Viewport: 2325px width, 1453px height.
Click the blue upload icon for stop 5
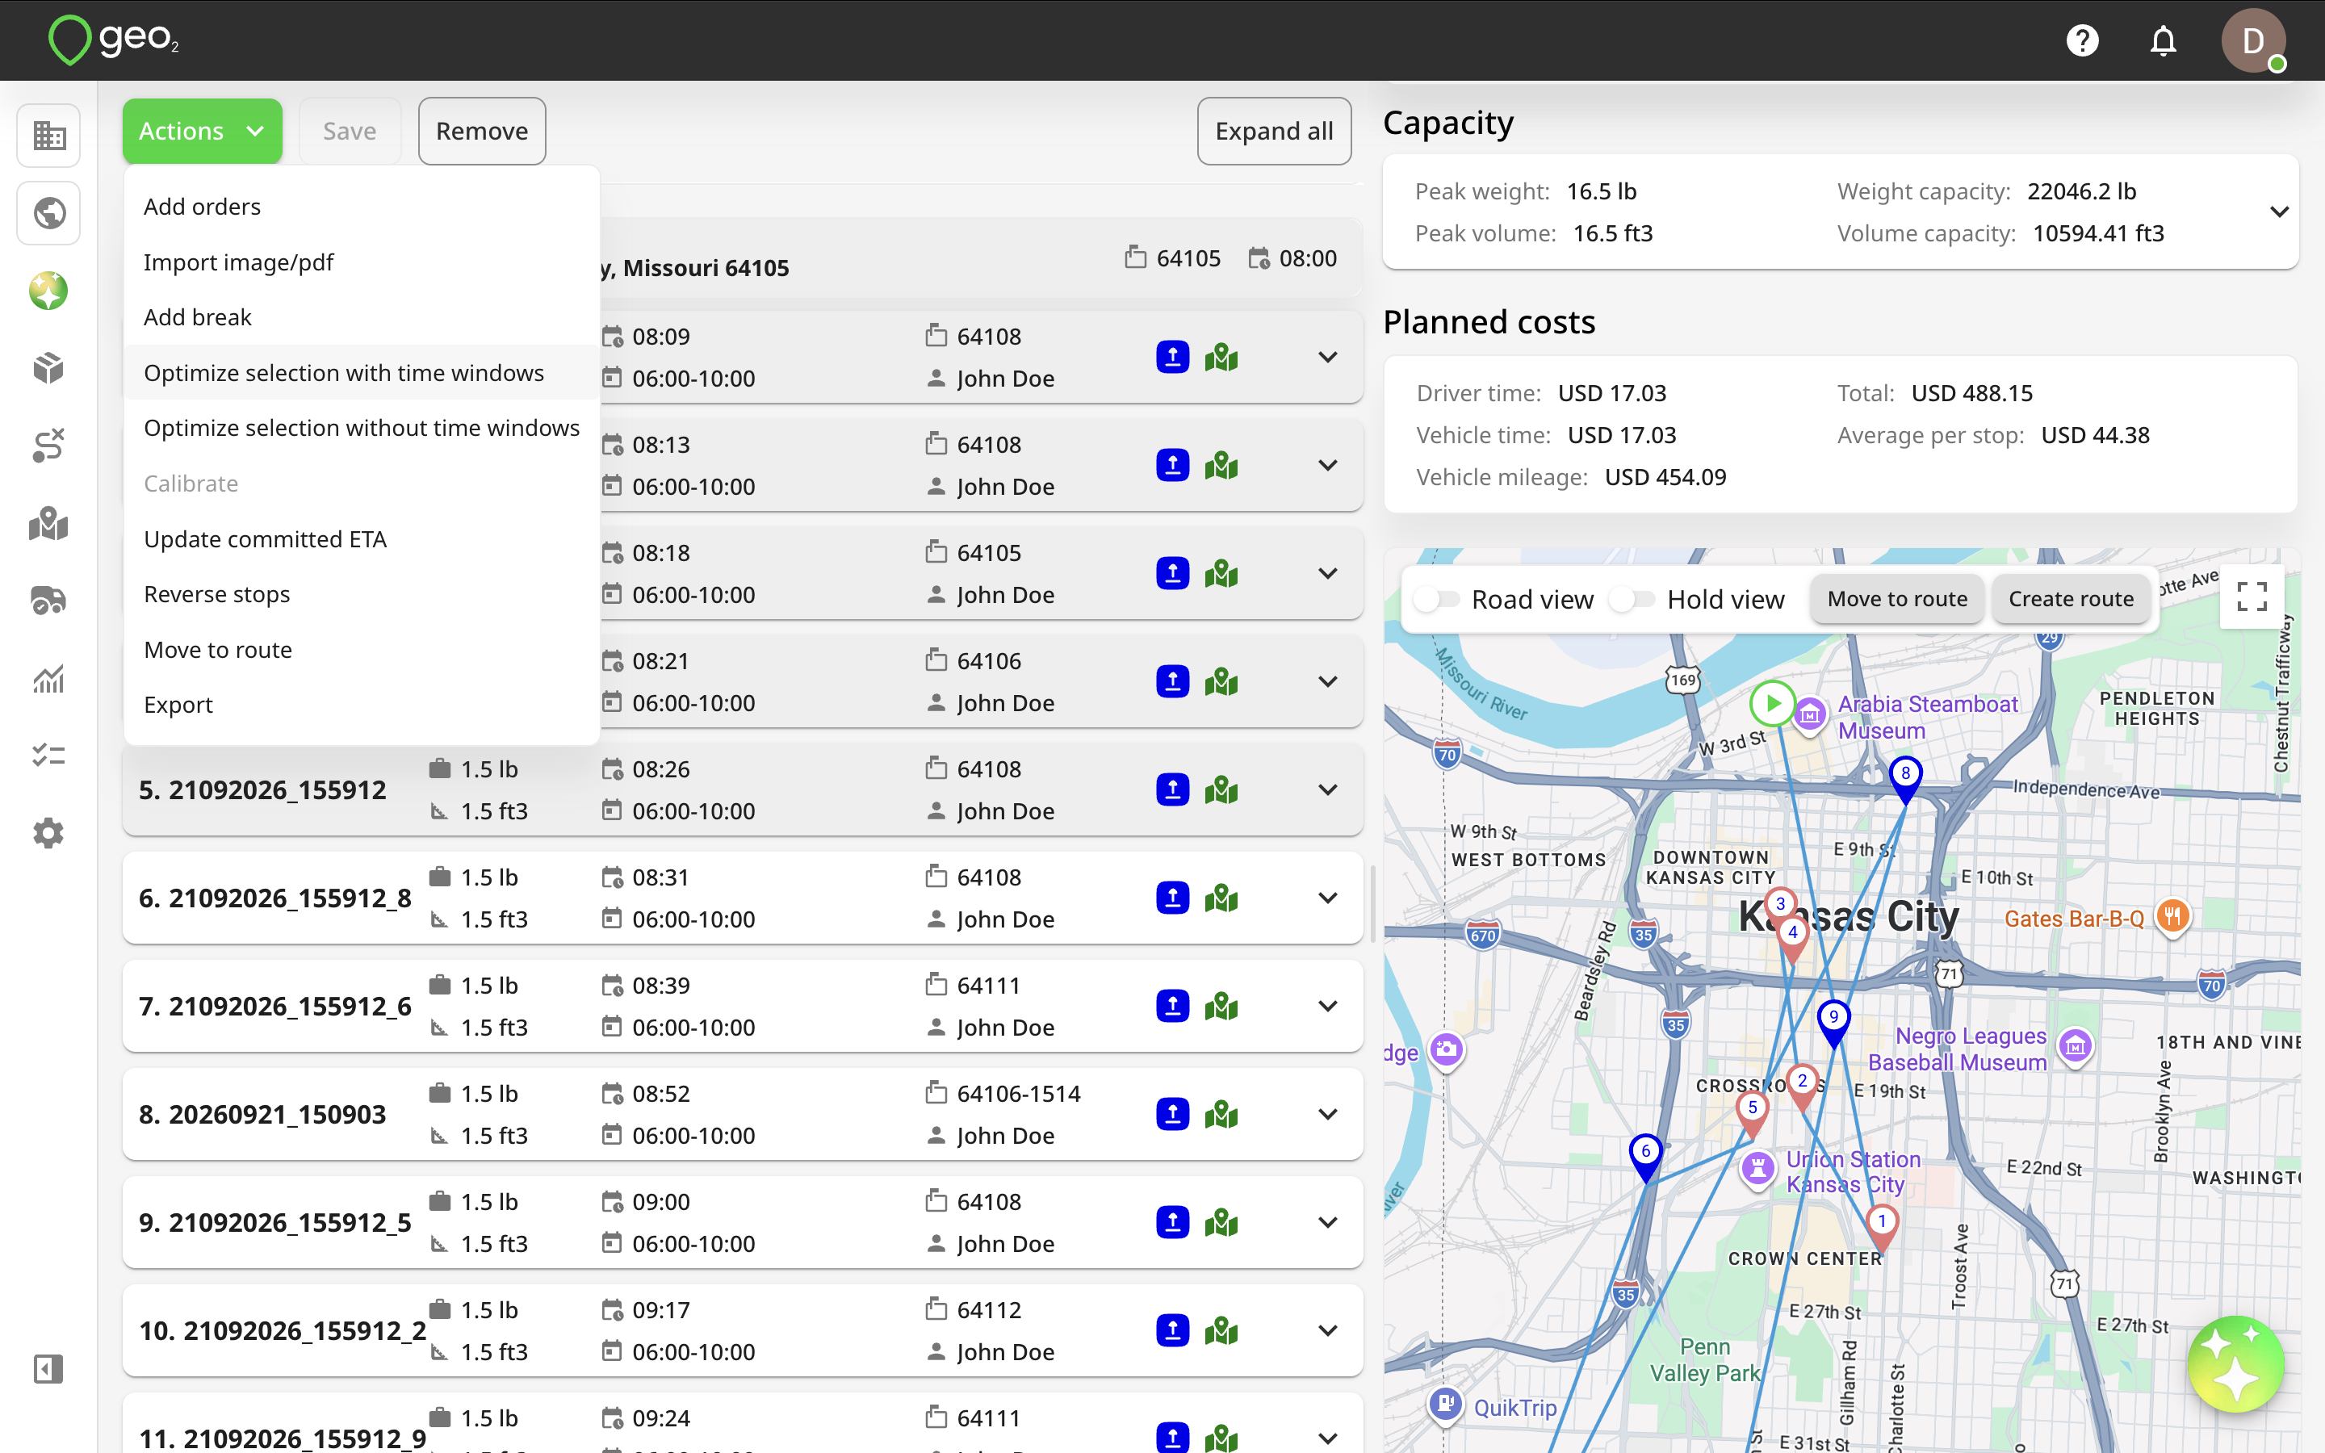pyautogui.click(x=1172, y=790)
